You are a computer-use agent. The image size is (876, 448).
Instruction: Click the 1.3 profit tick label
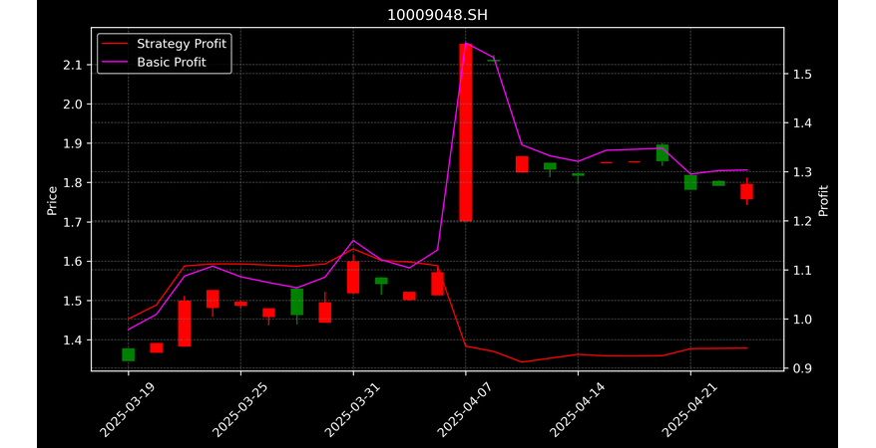coord(802,172)
